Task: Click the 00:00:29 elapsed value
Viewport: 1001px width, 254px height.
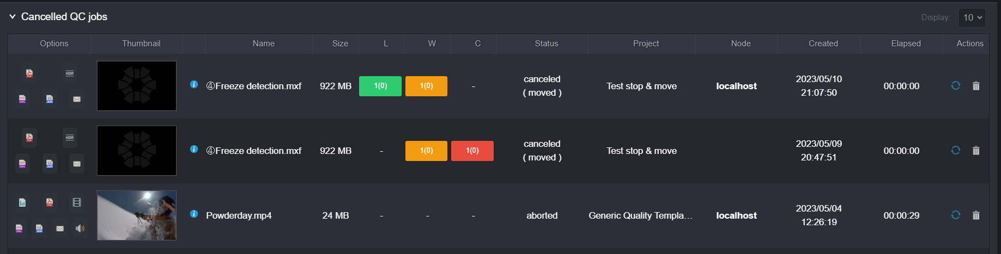Action: point(901,215)
